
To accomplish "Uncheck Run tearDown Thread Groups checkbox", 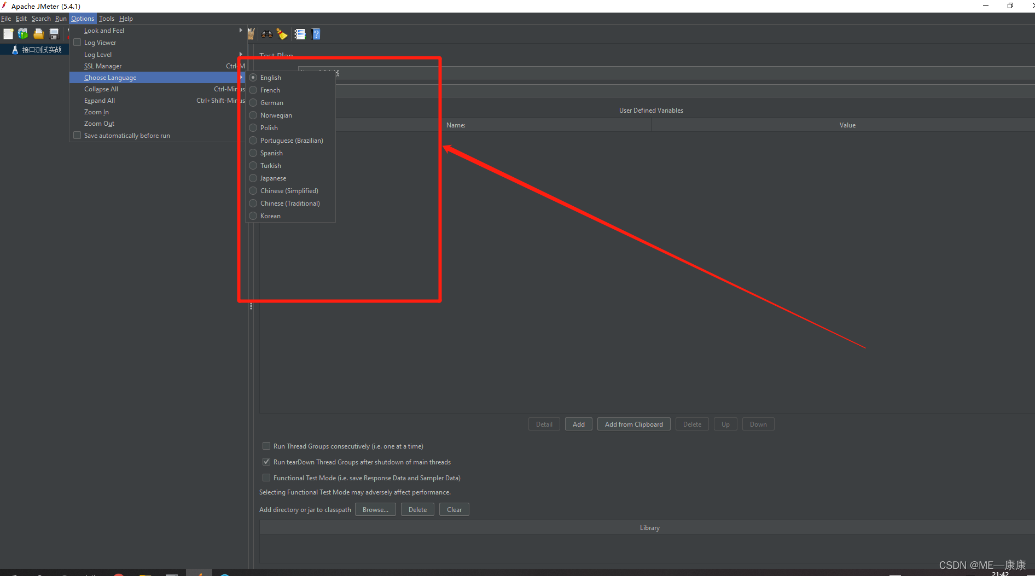I will tap(266, 462).
